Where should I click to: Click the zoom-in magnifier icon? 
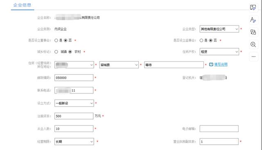(x=253, y=44)
